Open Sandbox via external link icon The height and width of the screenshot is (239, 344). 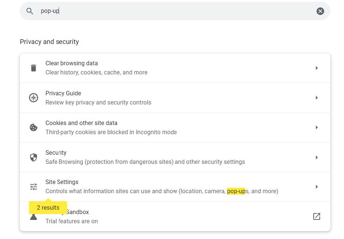click(316, 216)
